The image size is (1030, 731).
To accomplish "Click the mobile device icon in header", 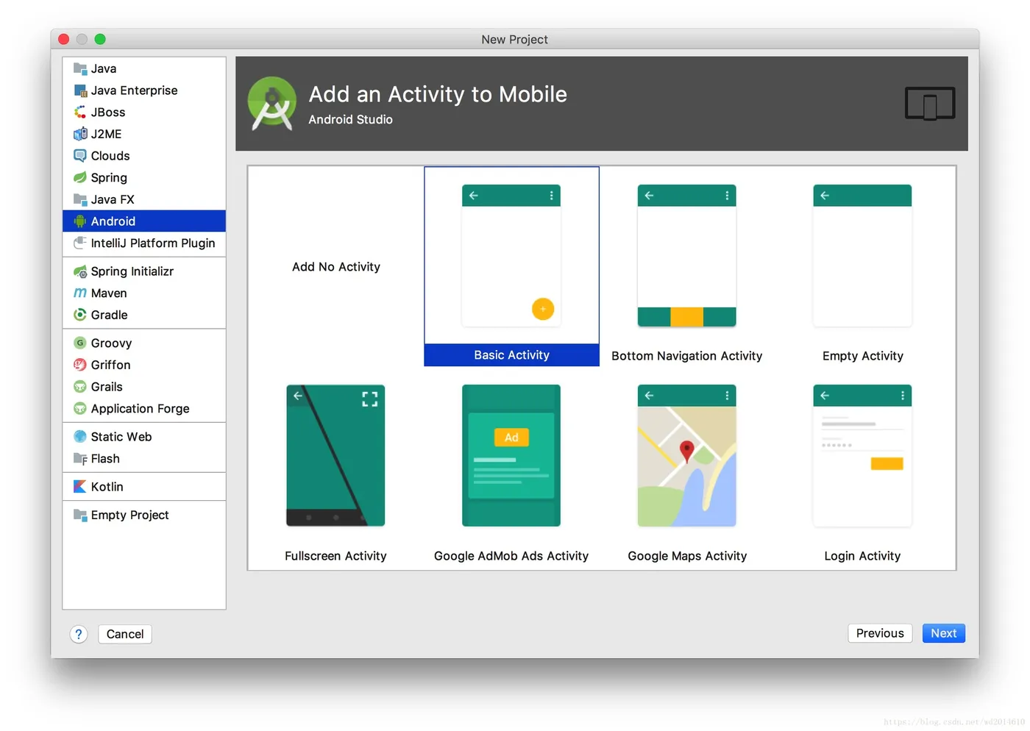I will [x=930, y=104].
